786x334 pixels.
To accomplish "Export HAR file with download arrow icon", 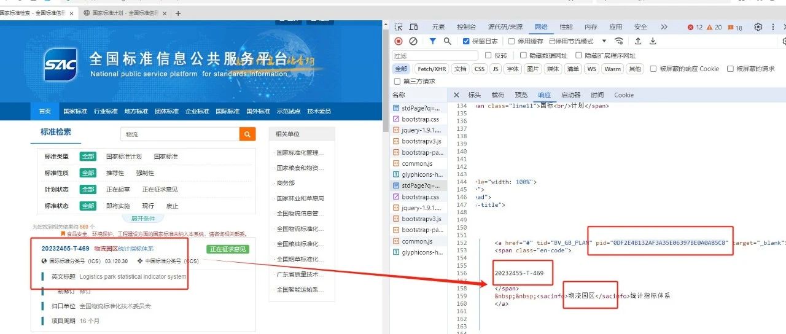I will 653,41.
